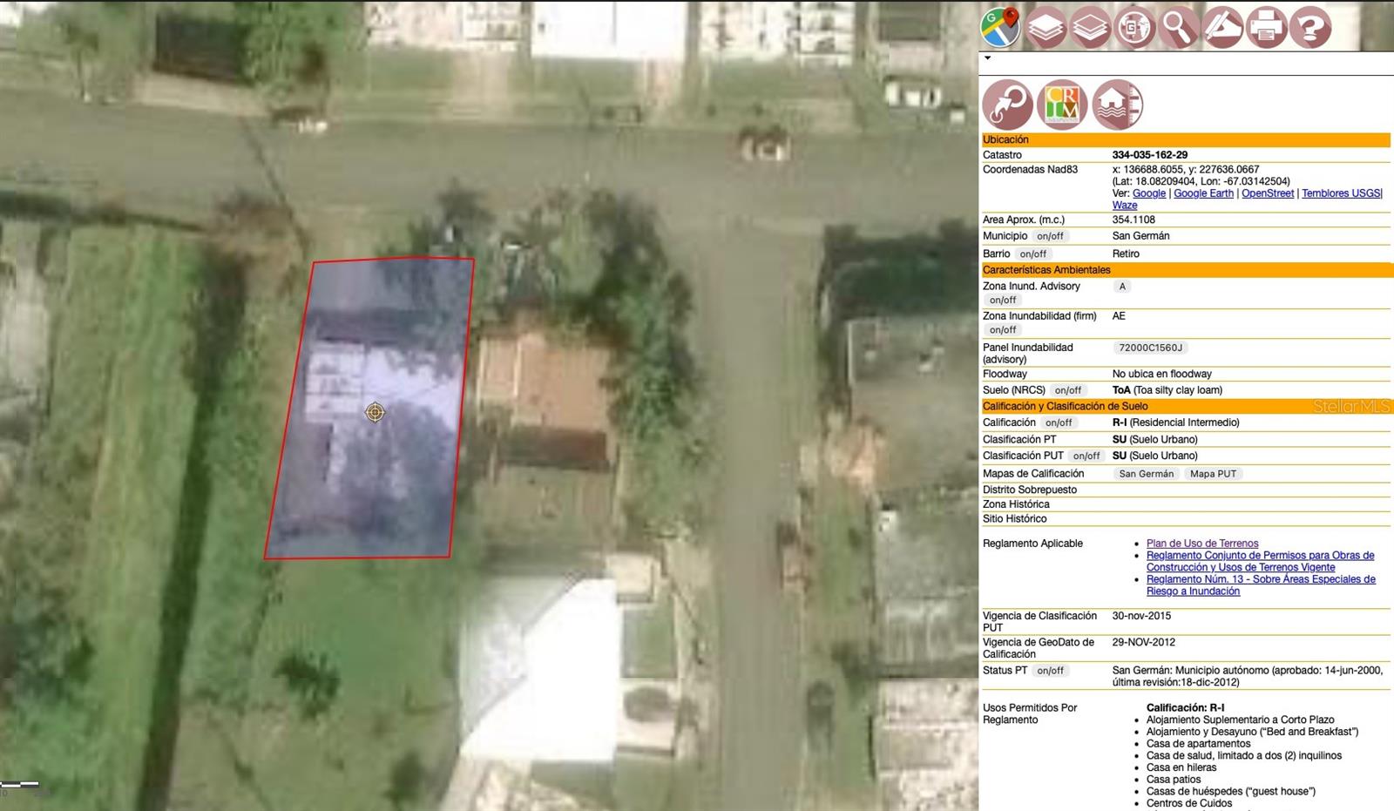Image resolution: width=1394 pixels, height=811 pixels.
Task: Select the magnifying glass search tool
Action: 1178,27
